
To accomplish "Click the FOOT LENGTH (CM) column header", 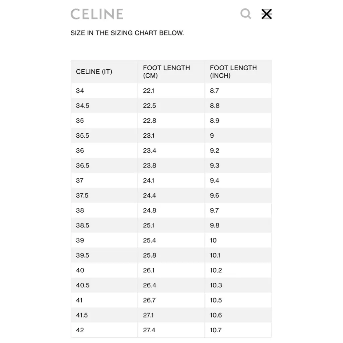I will click(x=166, y=72).
